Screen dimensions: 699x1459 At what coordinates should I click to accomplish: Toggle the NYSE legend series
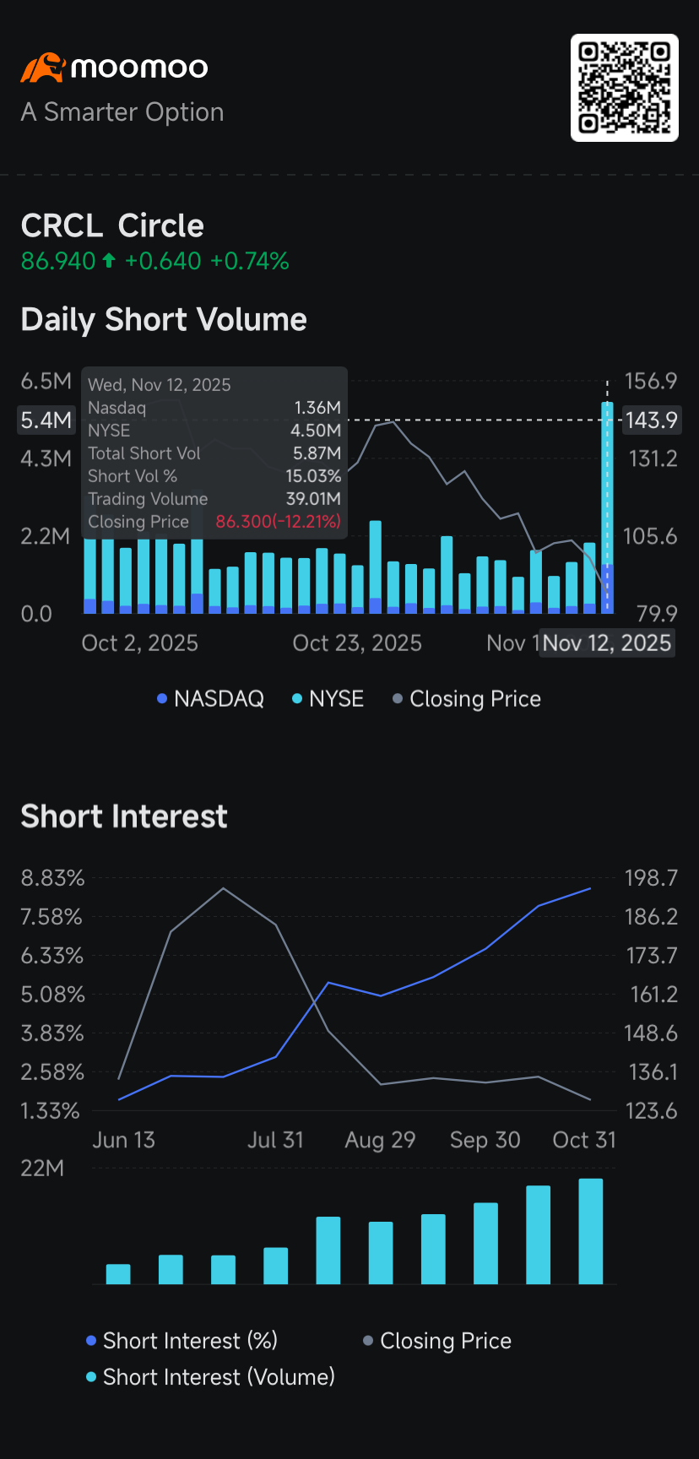328,699
